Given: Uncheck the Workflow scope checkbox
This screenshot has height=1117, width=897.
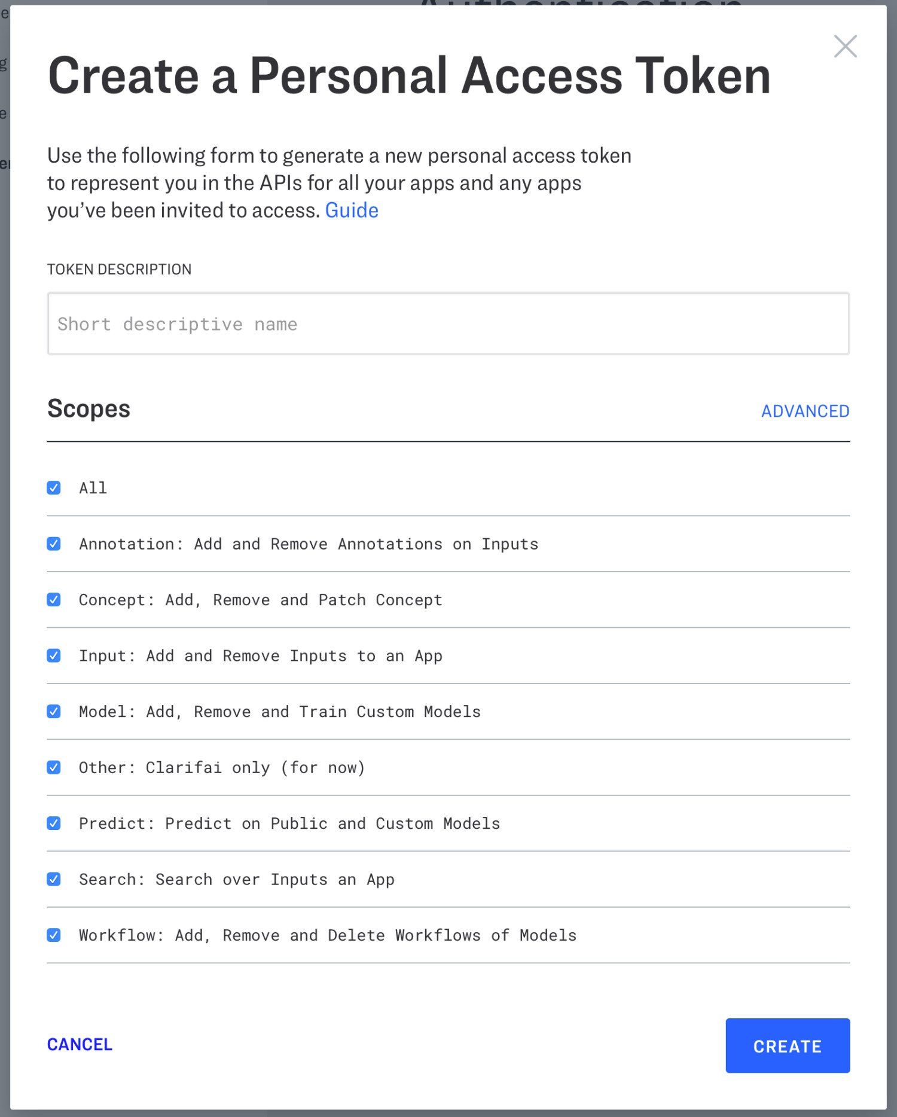Looking at the screenshot, I should click(54, 935).
